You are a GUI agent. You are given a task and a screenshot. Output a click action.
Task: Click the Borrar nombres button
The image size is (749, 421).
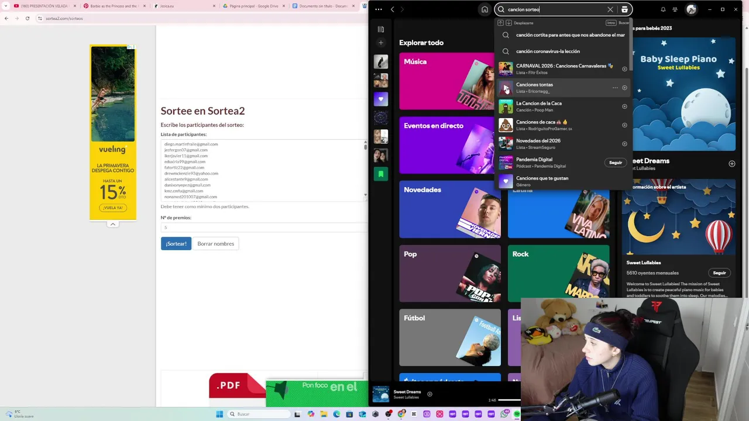click(x=215, y=244)
